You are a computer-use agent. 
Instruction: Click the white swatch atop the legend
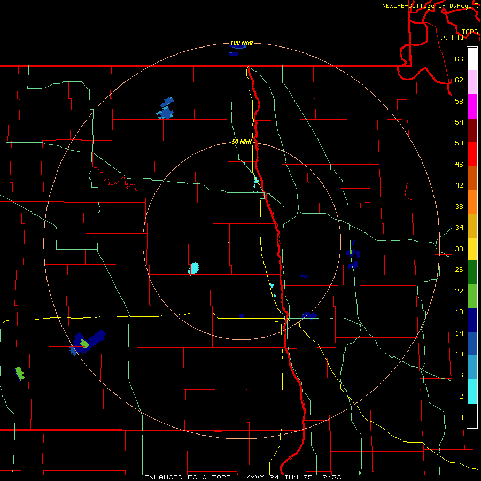tap(472, 59)
